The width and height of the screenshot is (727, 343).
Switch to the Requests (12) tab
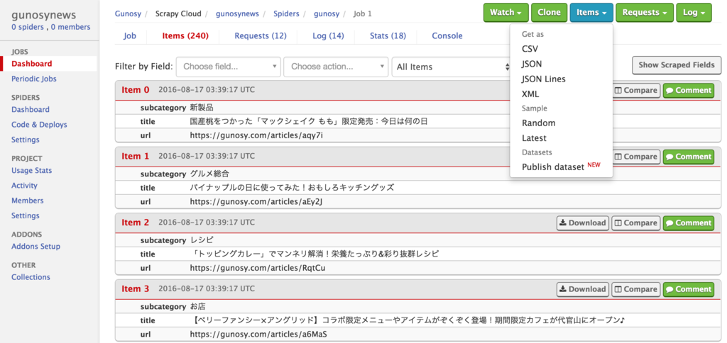261,35
